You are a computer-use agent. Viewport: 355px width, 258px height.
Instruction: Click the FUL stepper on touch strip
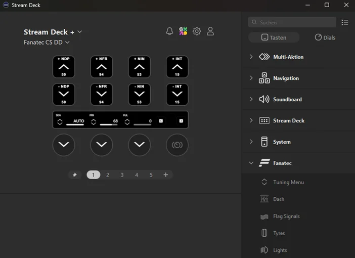[x=127, y=122]
